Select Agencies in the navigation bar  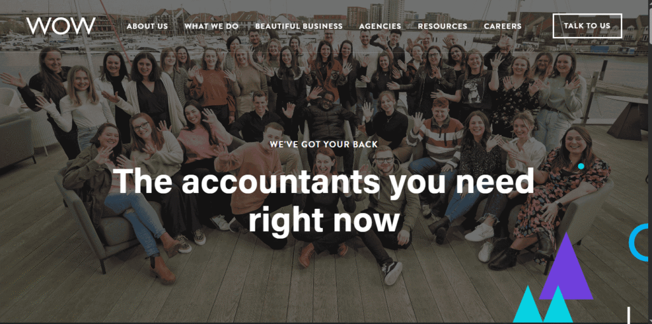point(380,26)
